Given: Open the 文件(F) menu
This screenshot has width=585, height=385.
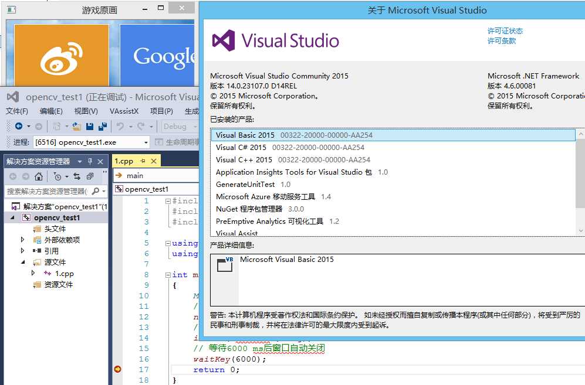Looking at the screenshot, I should (17, 111).
